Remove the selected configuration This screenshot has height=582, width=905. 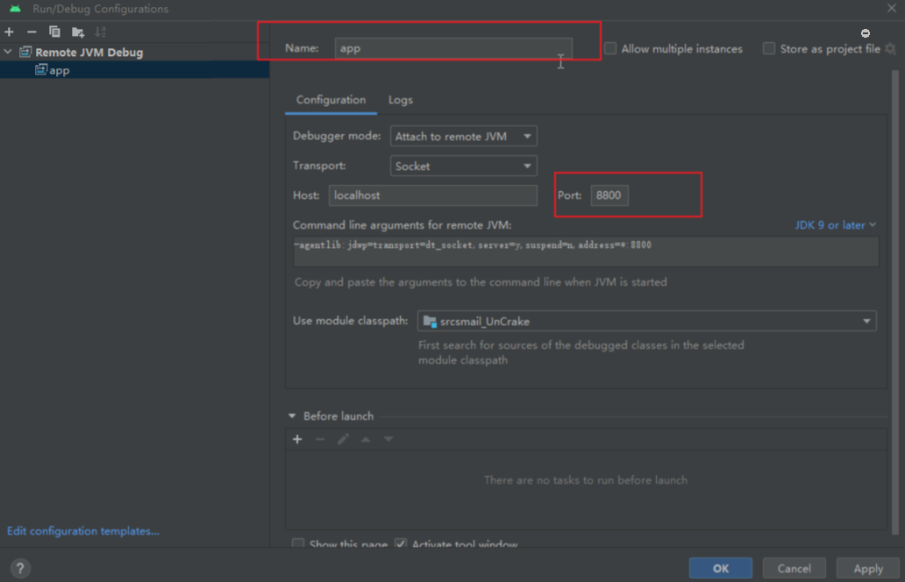coord(32,32)
